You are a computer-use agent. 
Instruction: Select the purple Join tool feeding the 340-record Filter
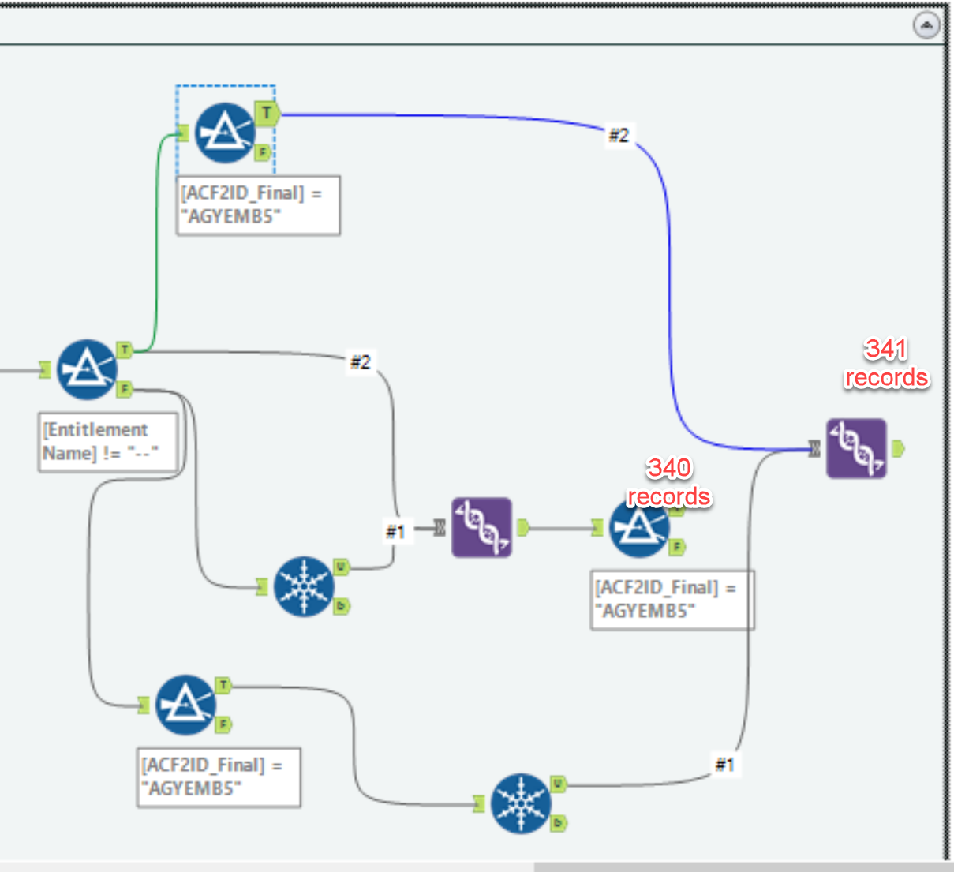click(480, 527)
